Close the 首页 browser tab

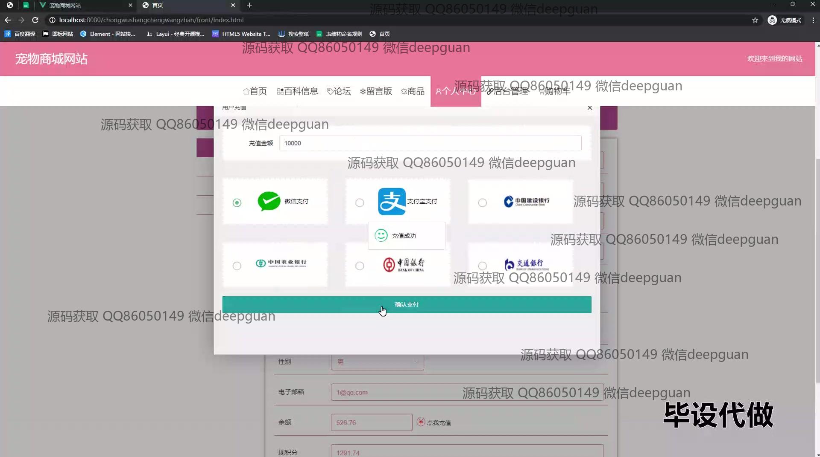tap(233, 5)
